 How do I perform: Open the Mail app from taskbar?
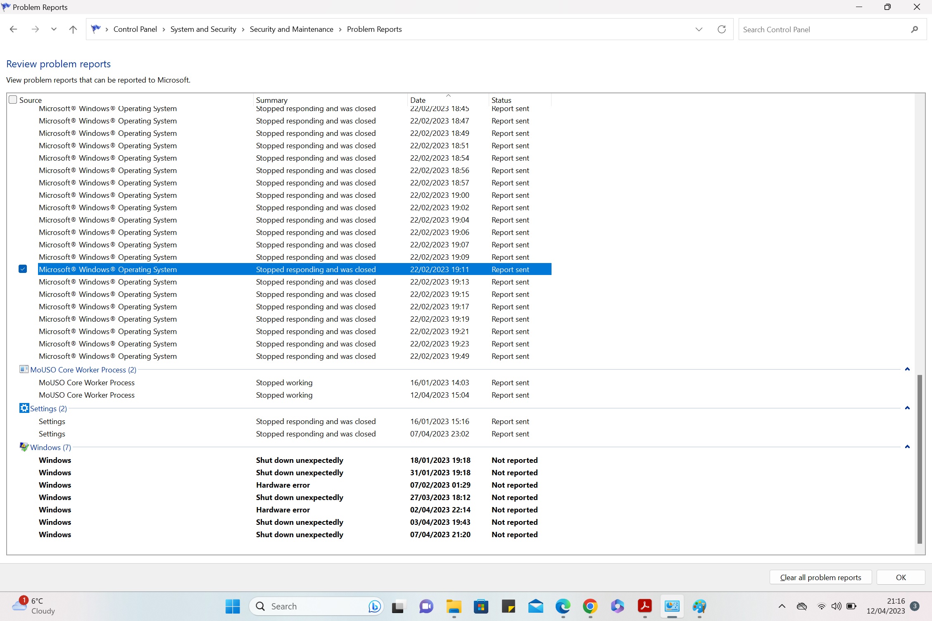click(535, 606)
